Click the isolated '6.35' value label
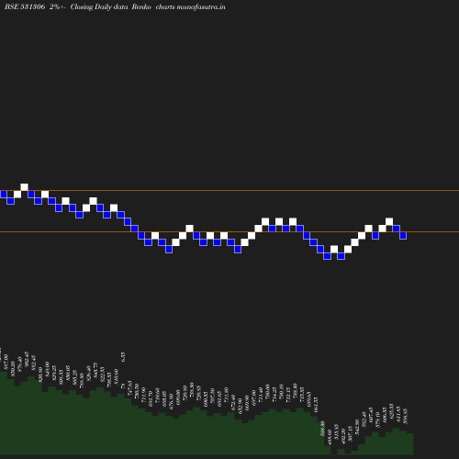The width and height of the screenshot is (459, 459). coord(123,357)
